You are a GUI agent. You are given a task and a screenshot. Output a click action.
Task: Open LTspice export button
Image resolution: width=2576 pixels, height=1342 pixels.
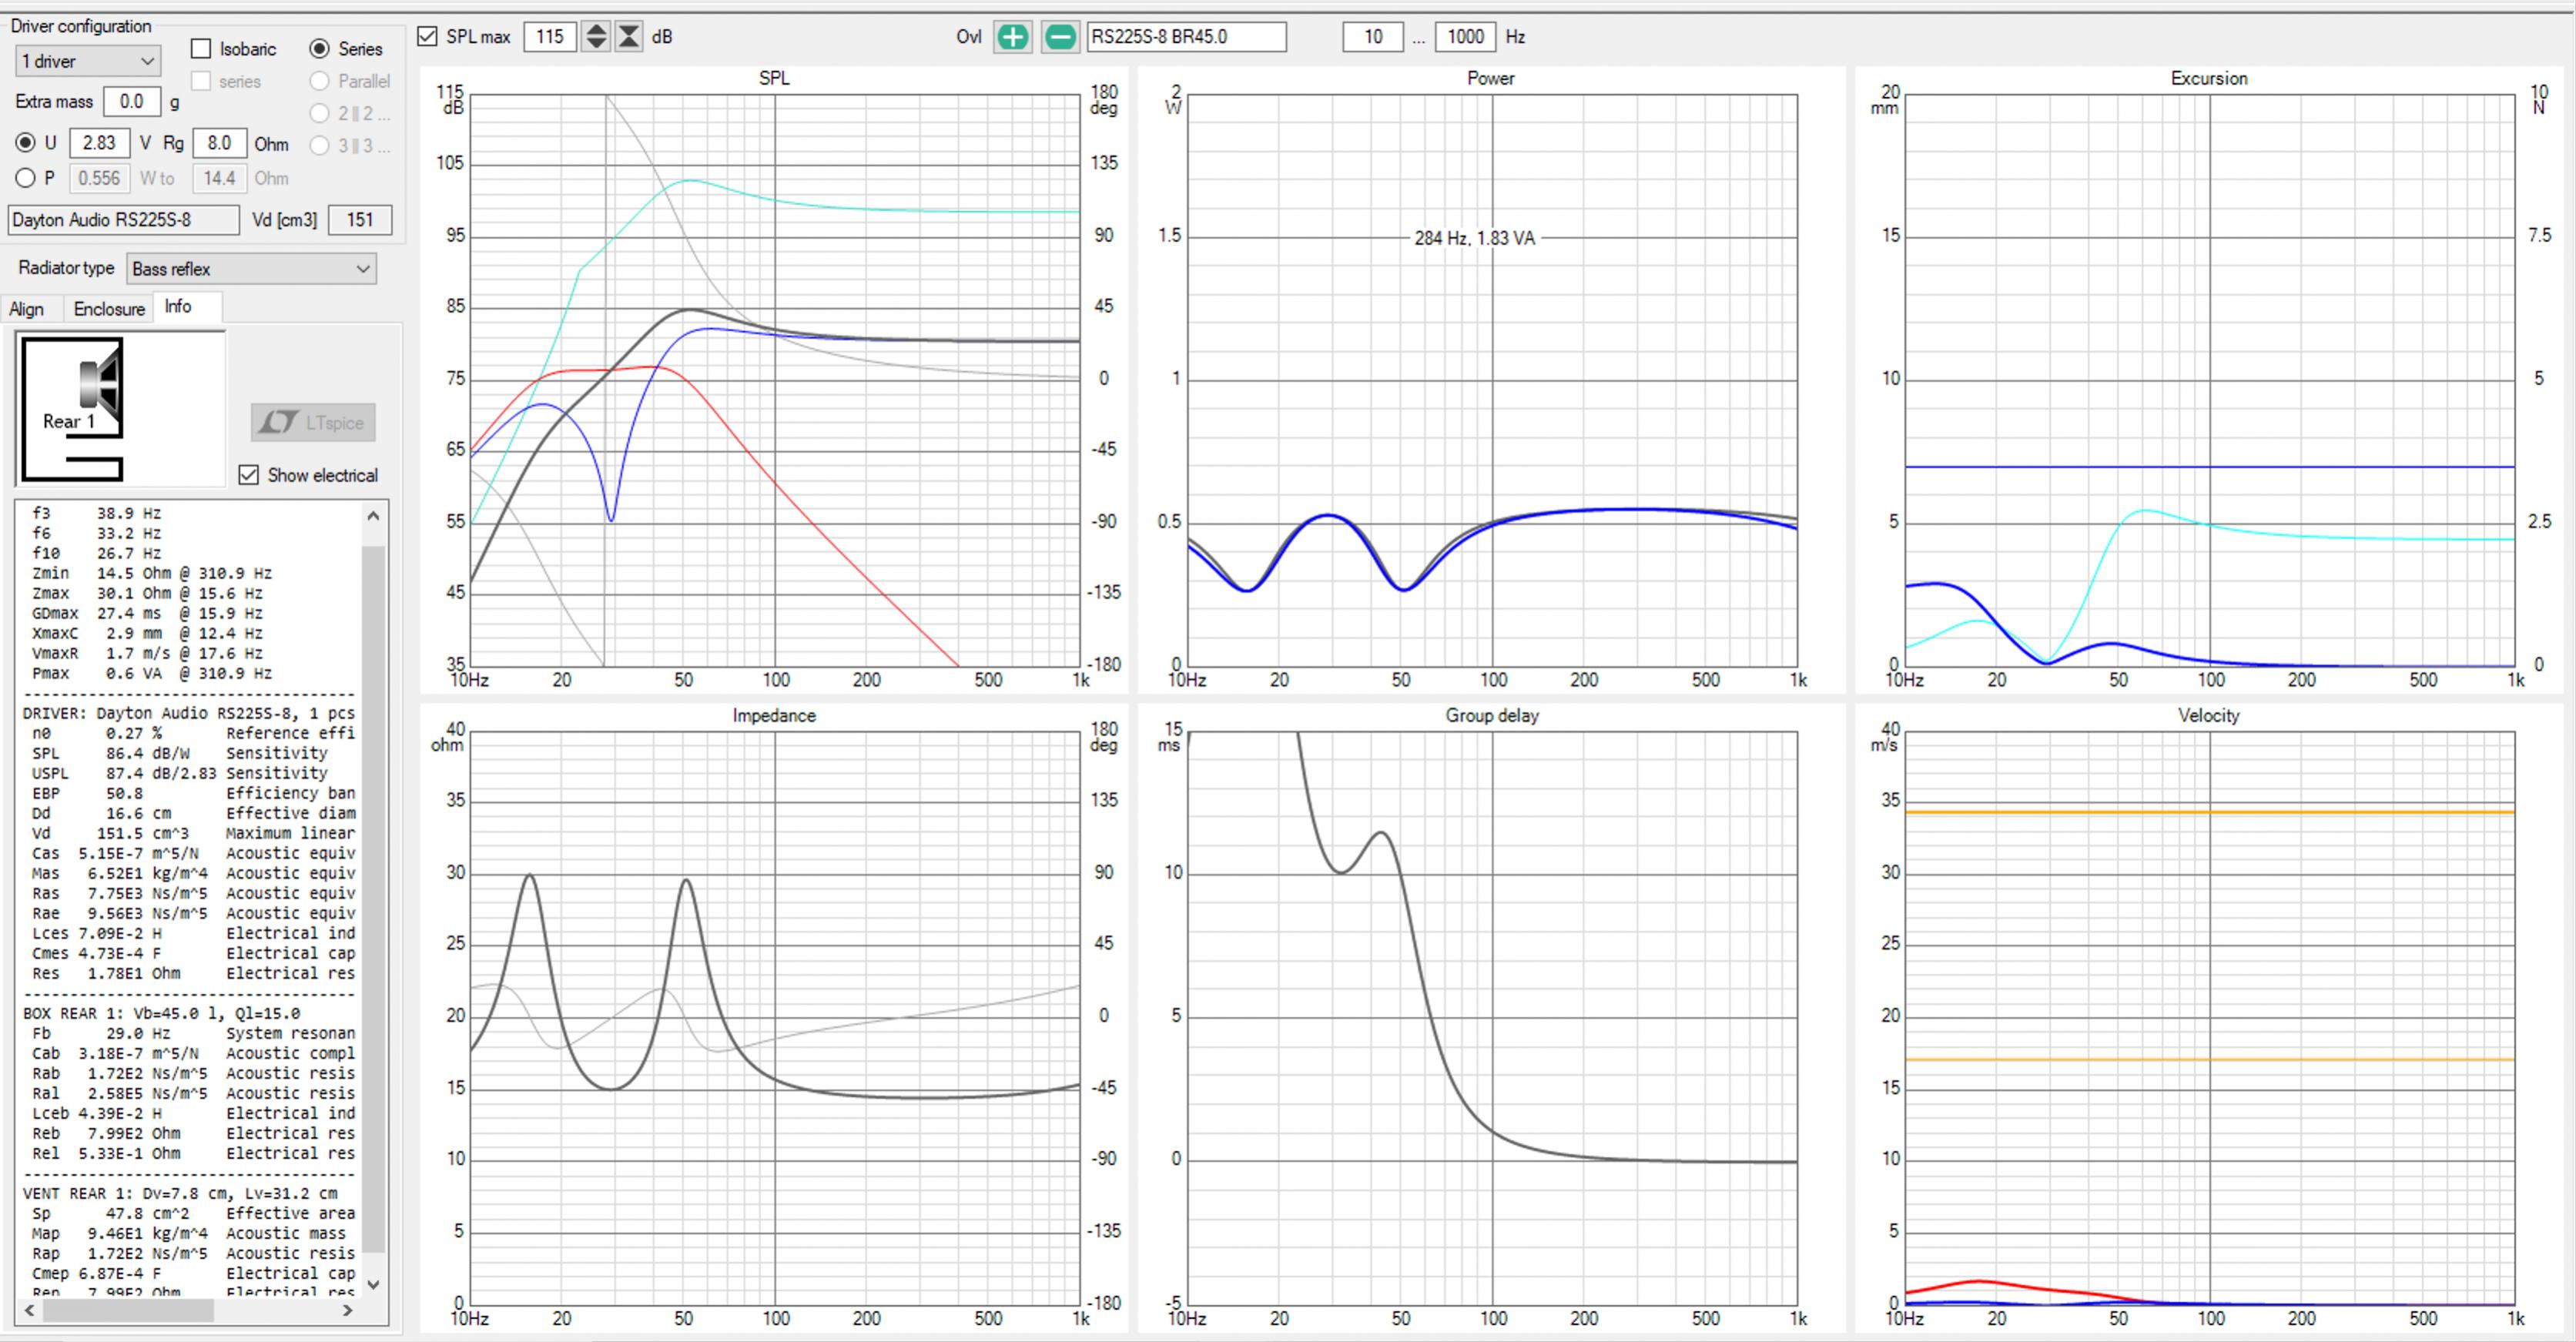click(313, 422)
